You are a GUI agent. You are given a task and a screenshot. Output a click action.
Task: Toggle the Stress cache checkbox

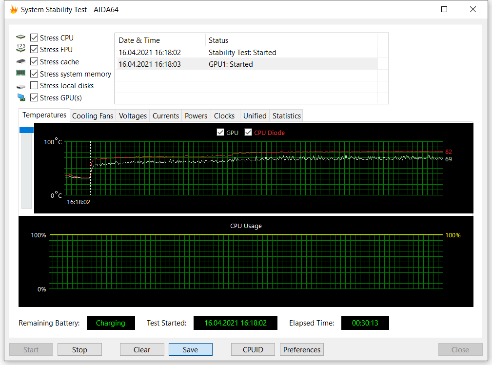pos(34,62)
